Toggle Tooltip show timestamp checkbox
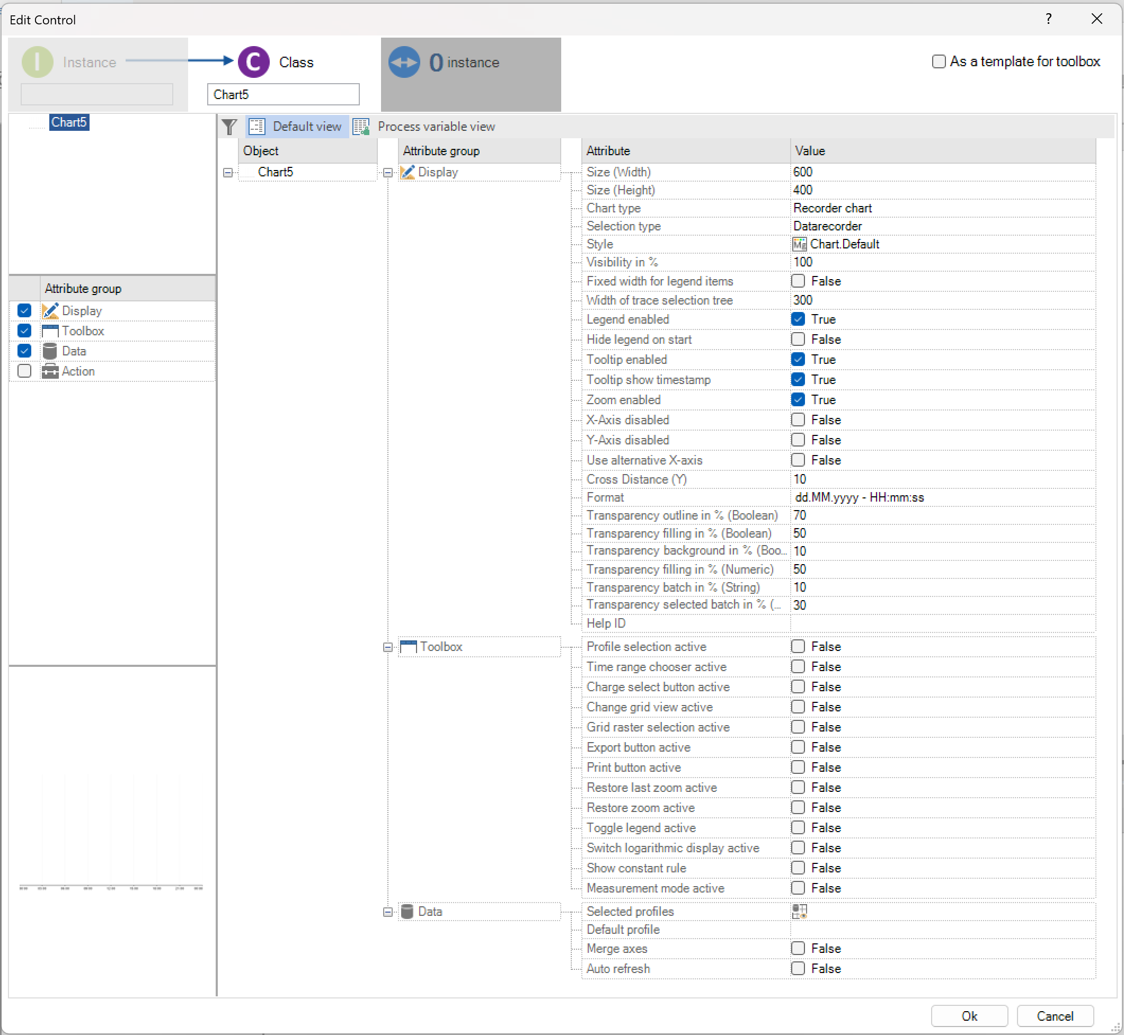The height and width of the screenshot is (1035, 1124). [798, 380]
